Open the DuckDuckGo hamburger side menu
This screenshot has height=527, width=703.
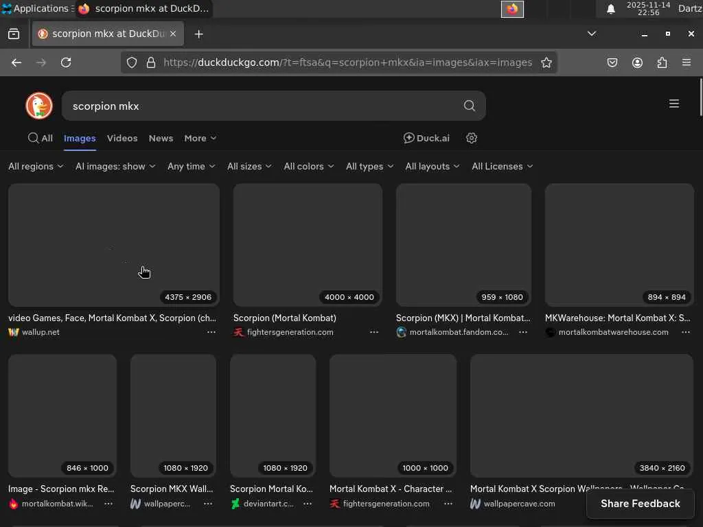click(x=674, y=104)
